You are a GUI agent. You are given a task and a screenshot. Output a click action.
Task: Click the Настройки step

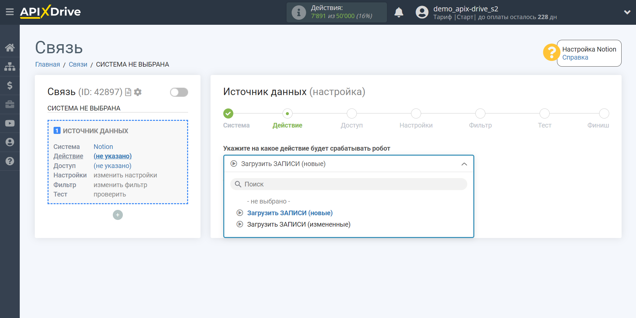[x=416, y=113]
